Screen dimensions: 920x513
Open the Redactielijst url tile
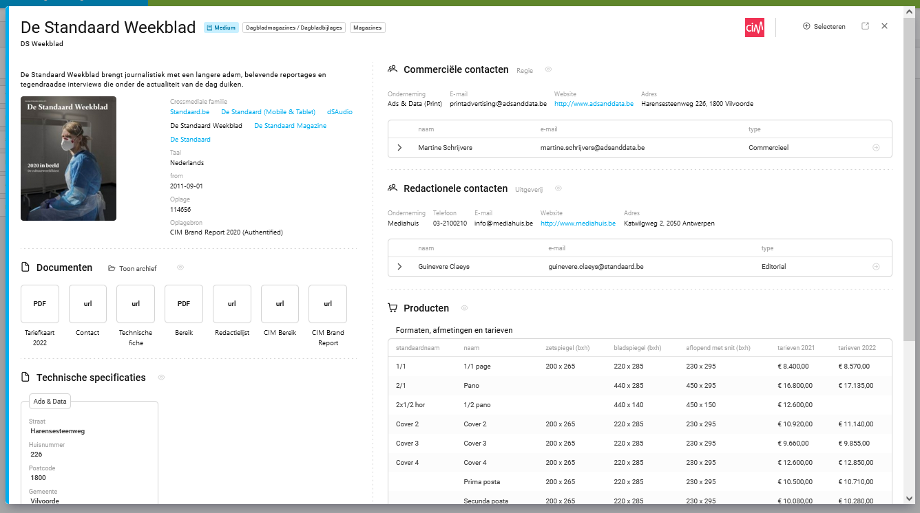click(x=232, y=304)
